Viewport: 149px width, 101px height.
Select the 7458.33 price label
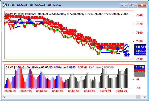pos(140,51)
